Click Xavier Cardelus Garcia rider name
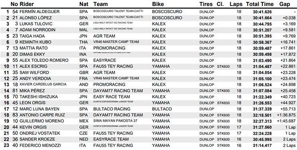Image resolution: width=297 pixels, height=150 pixels. click(x=43, y=85)
